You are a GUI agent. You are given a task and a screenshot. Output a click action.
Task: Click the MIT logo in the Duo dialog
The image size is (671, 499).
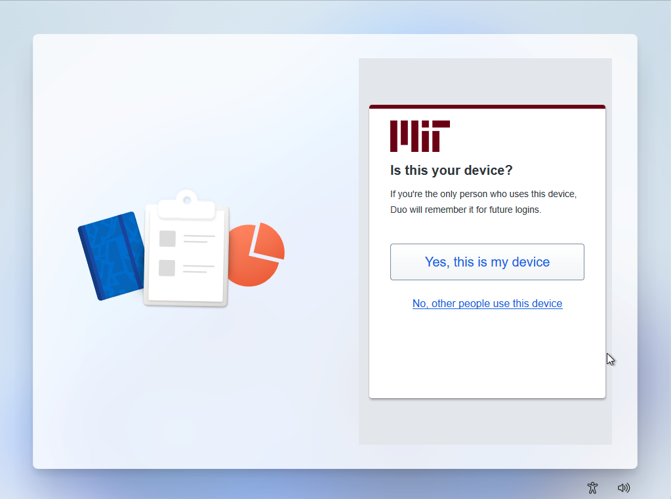(x=420, y=136)
